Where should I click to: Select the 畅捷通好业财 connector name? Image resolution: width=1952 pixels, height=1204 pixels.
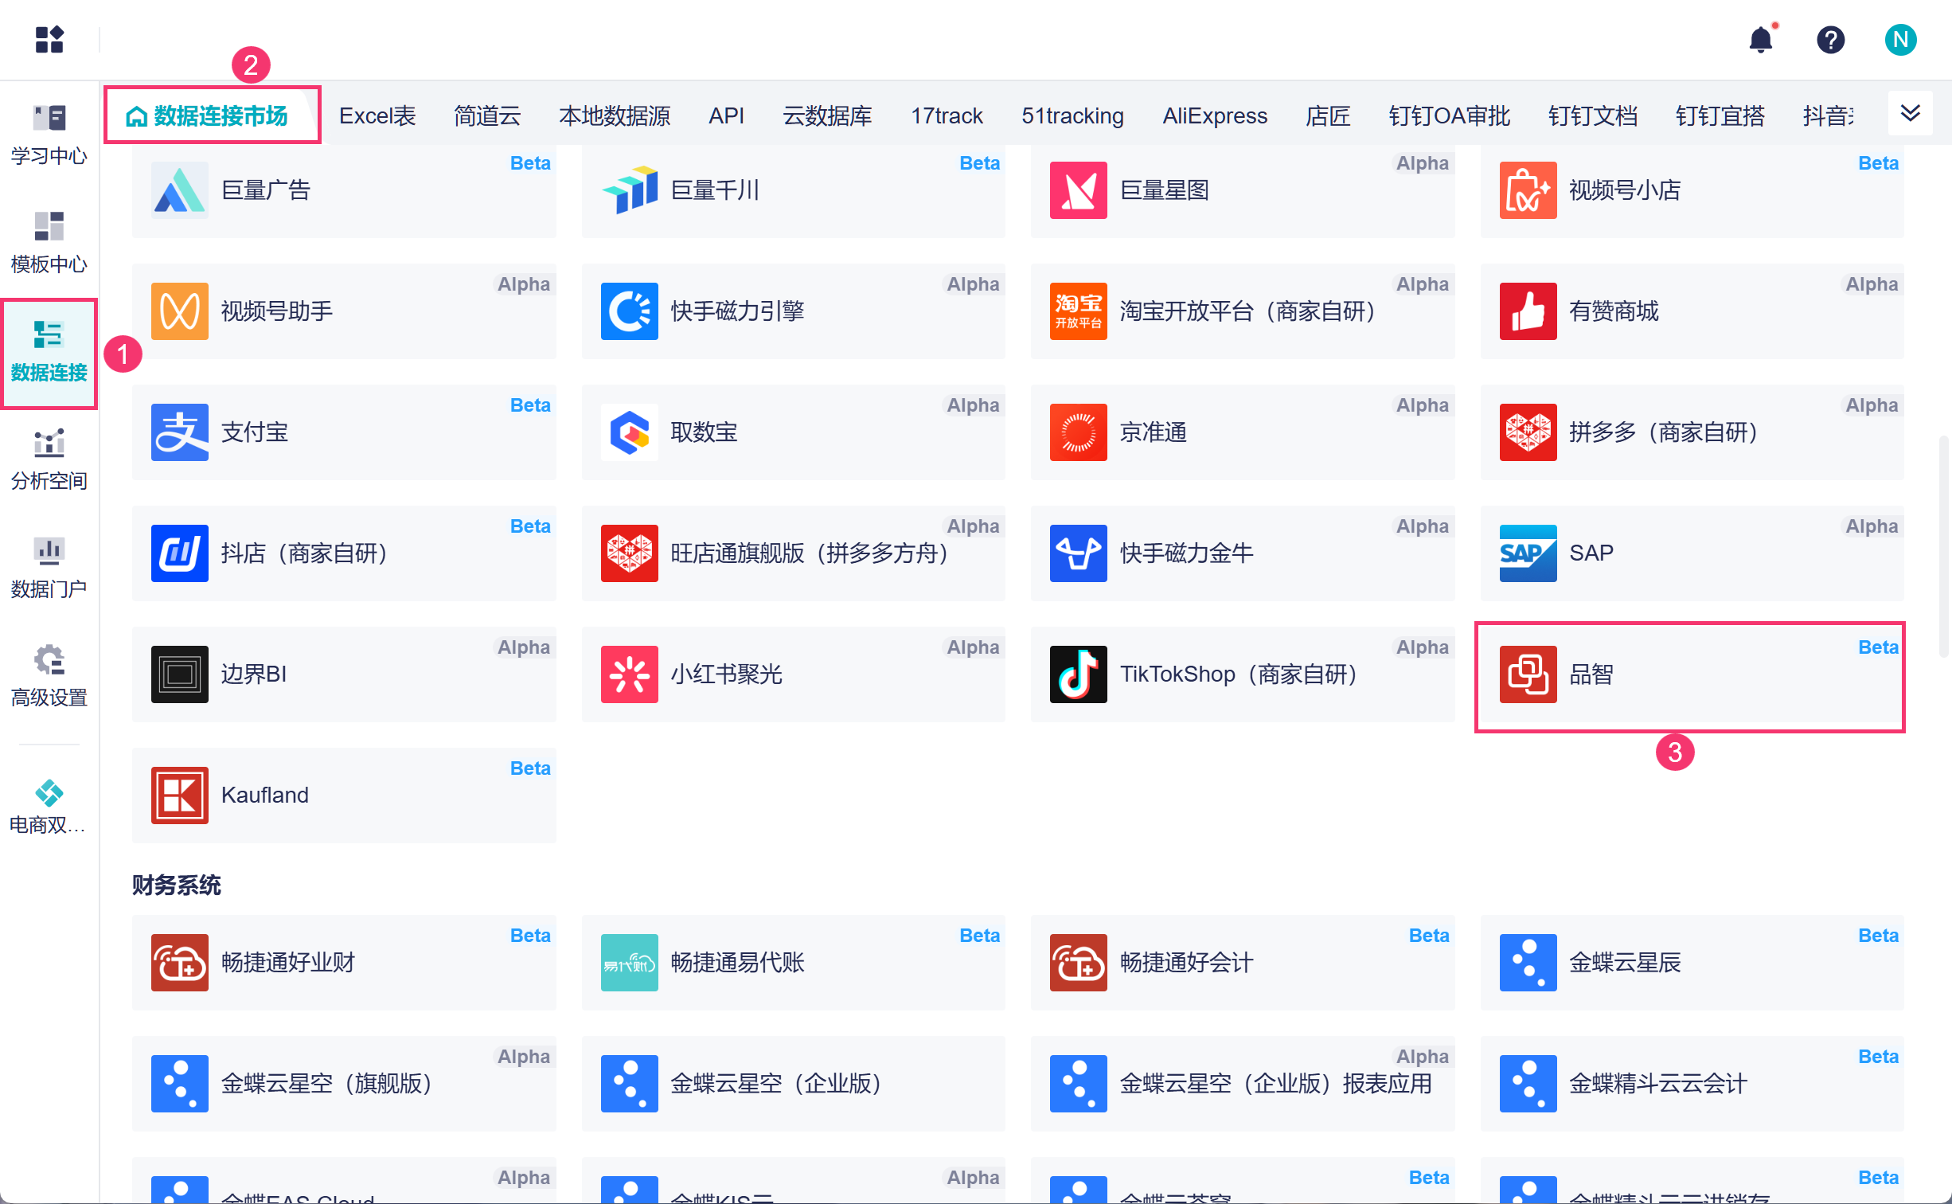coord(288,963)
